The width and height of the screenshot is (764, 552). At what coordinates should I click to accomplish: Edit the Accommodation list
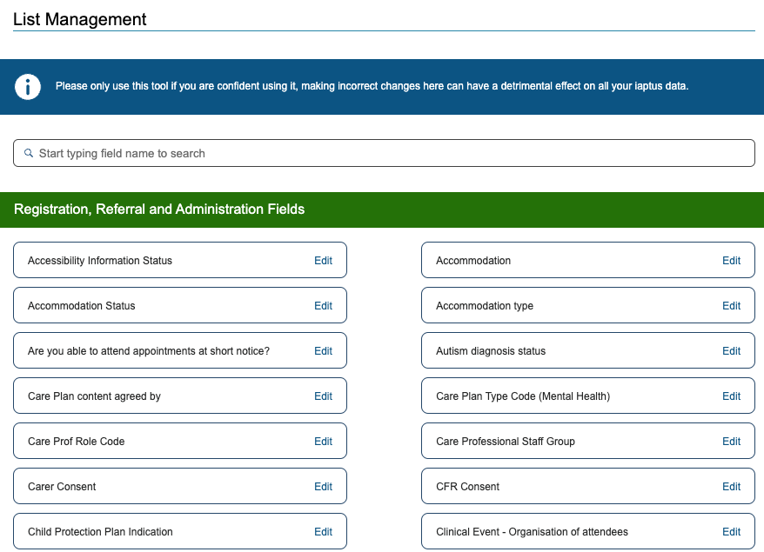731,261
